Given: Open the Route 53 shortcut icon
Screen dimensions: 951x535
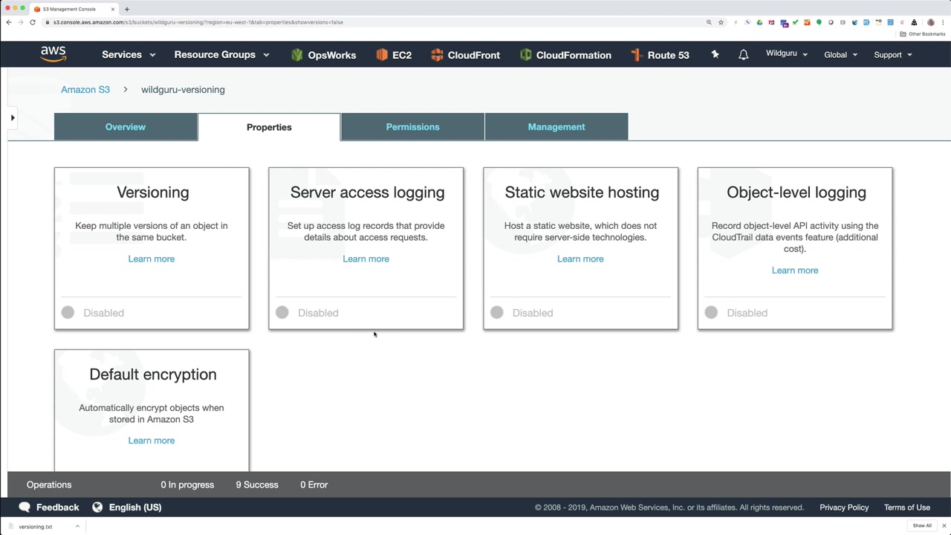Looking at the screenshot, I should pyautogui.click(x=636, y=55).
